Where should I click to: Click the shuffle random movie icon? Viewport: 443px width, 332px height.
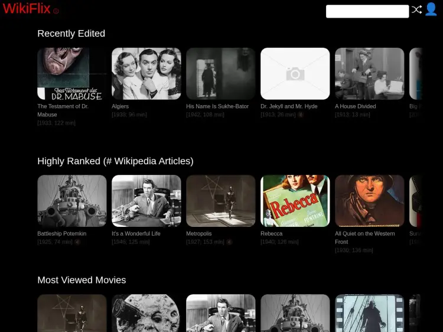[x=417, y=9]
